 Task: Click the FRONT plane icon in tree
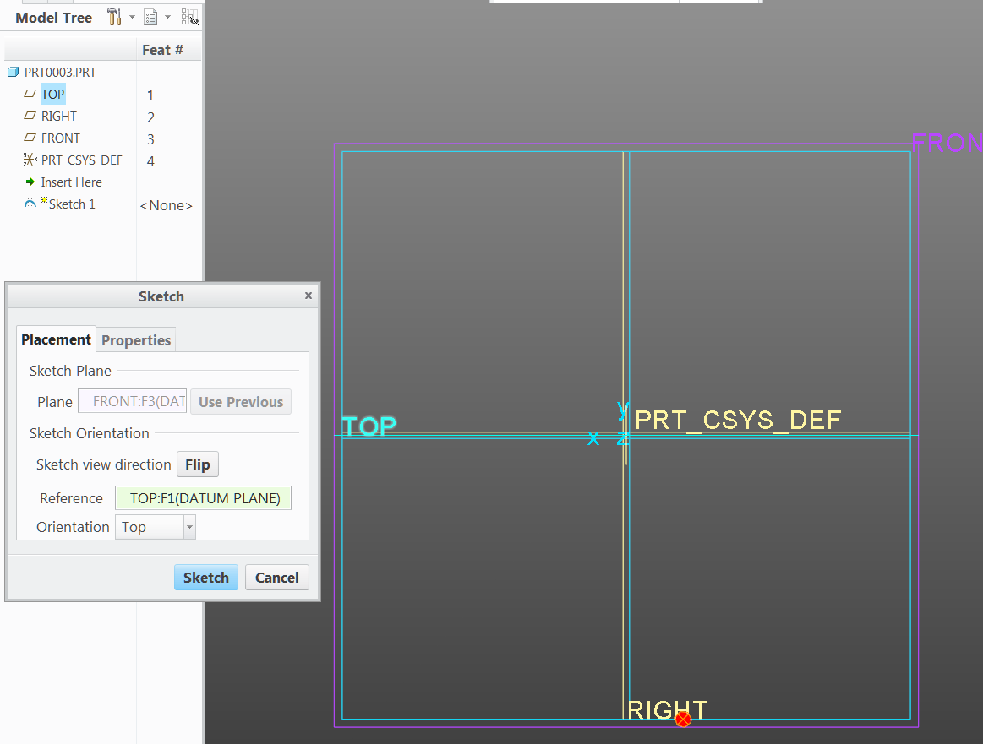tap(30, 137)
